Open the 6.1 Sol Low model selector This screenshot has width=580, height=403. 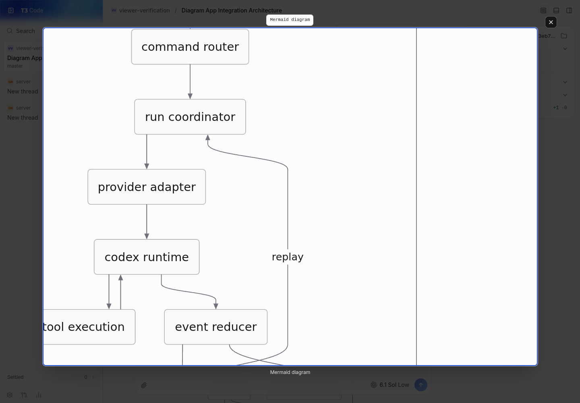pyautogui.click(x=389, y=385)
